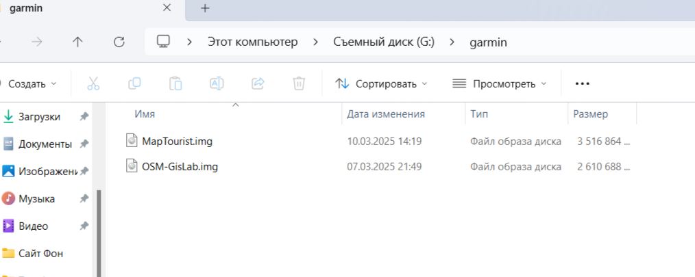Click the Delete trash bin icon
695x277 pixels.
coord(300,83)
